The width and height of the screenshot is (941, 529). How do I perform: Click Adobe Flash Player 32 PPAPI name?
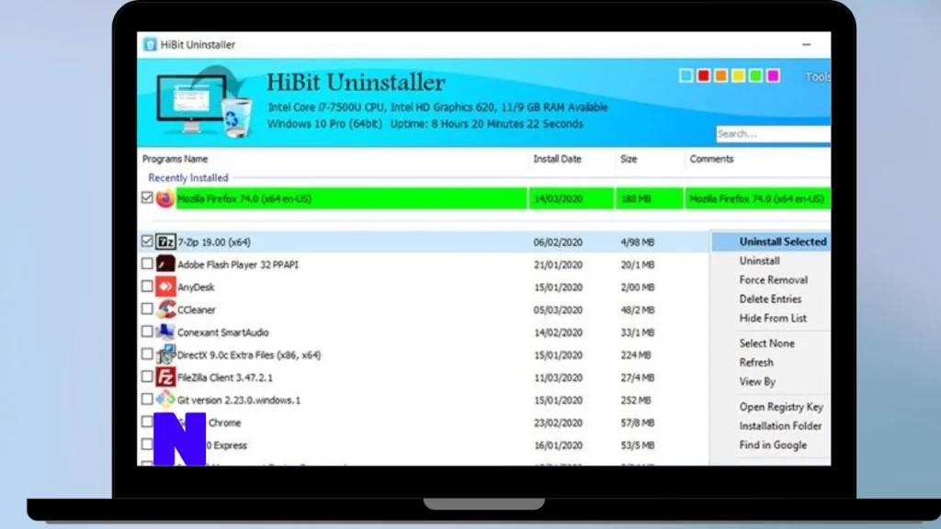238,264
